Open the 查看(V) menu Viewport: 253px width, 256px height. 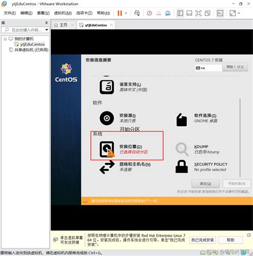click(43, 13)
